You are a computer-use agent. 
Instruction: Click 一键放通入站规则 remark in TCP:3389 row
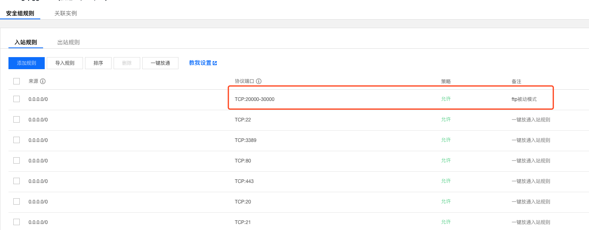pos(531,140)
